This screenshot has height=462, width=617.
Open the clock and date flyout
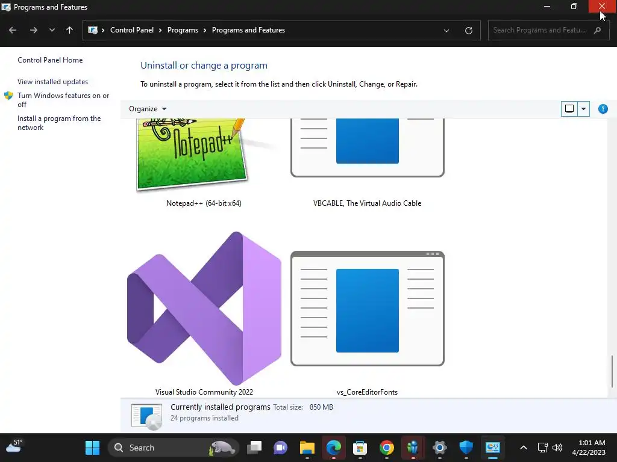pos(589,448)
